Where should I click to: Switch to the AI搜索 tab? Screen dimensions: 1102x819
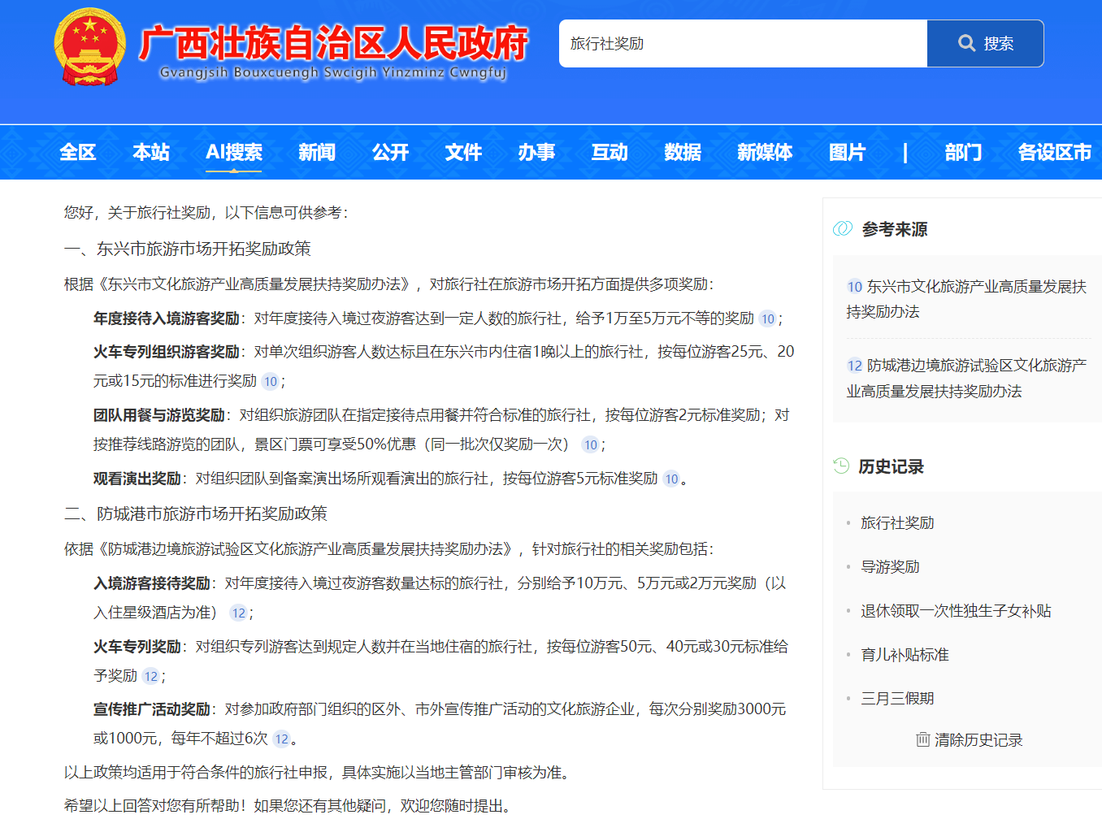pos(234,152)
